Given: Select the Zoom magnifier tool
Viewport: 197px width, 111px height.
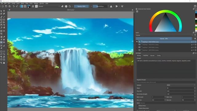Looking at the screenshot, I should (x=1, y=63).
